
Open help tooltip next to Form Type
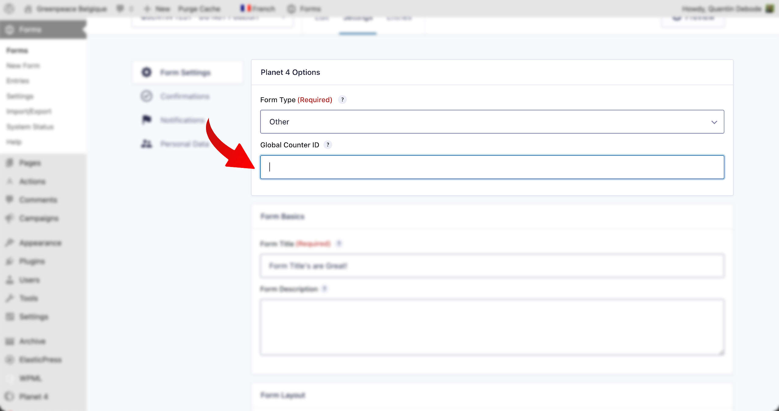[x=342, y=100]
